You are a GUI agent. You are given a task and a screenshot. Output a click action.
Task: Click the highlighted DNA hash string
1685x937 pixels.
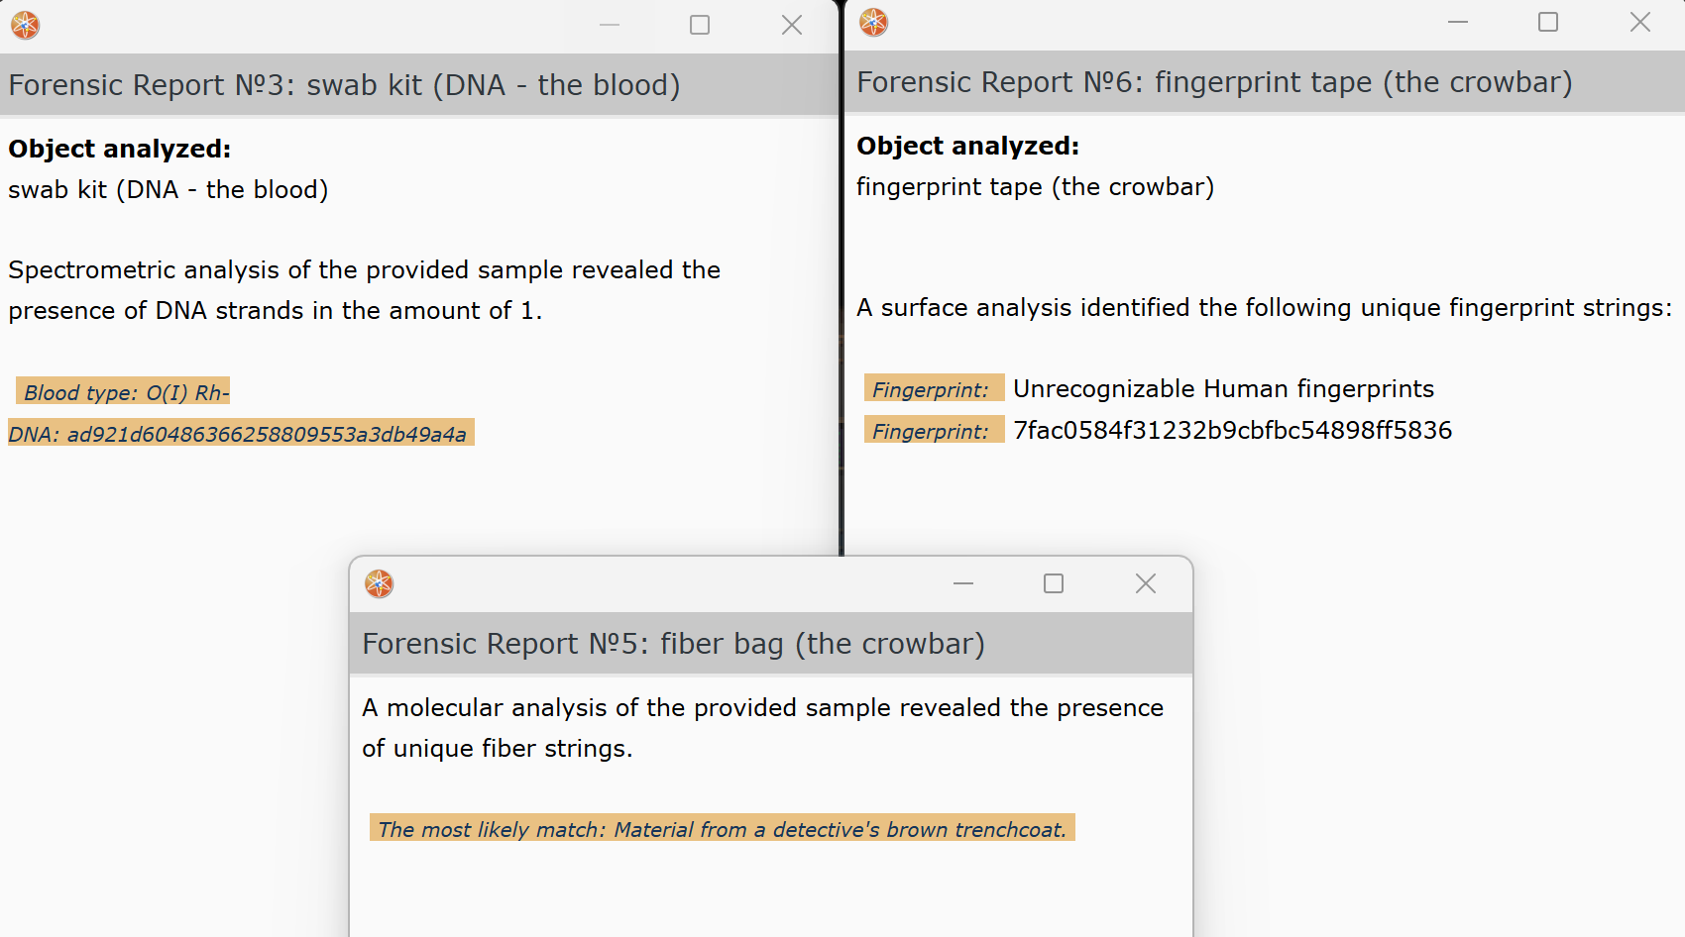(x=238, y=434)
